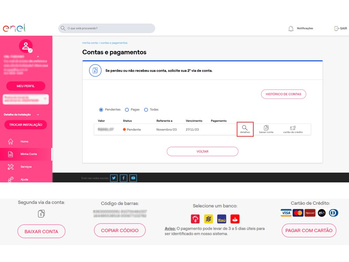Open Enel Facebook page

pyautogui.click(x=124, y=178)
